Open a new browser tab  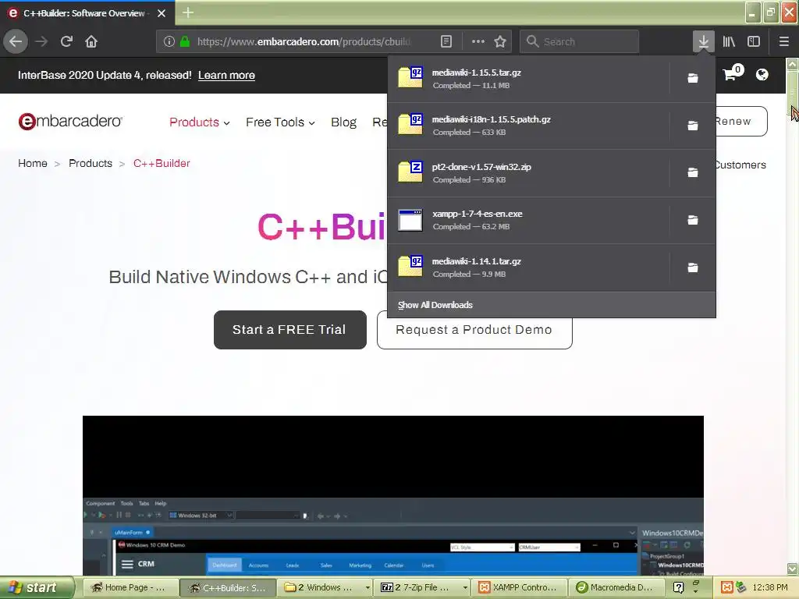point(188,12)
